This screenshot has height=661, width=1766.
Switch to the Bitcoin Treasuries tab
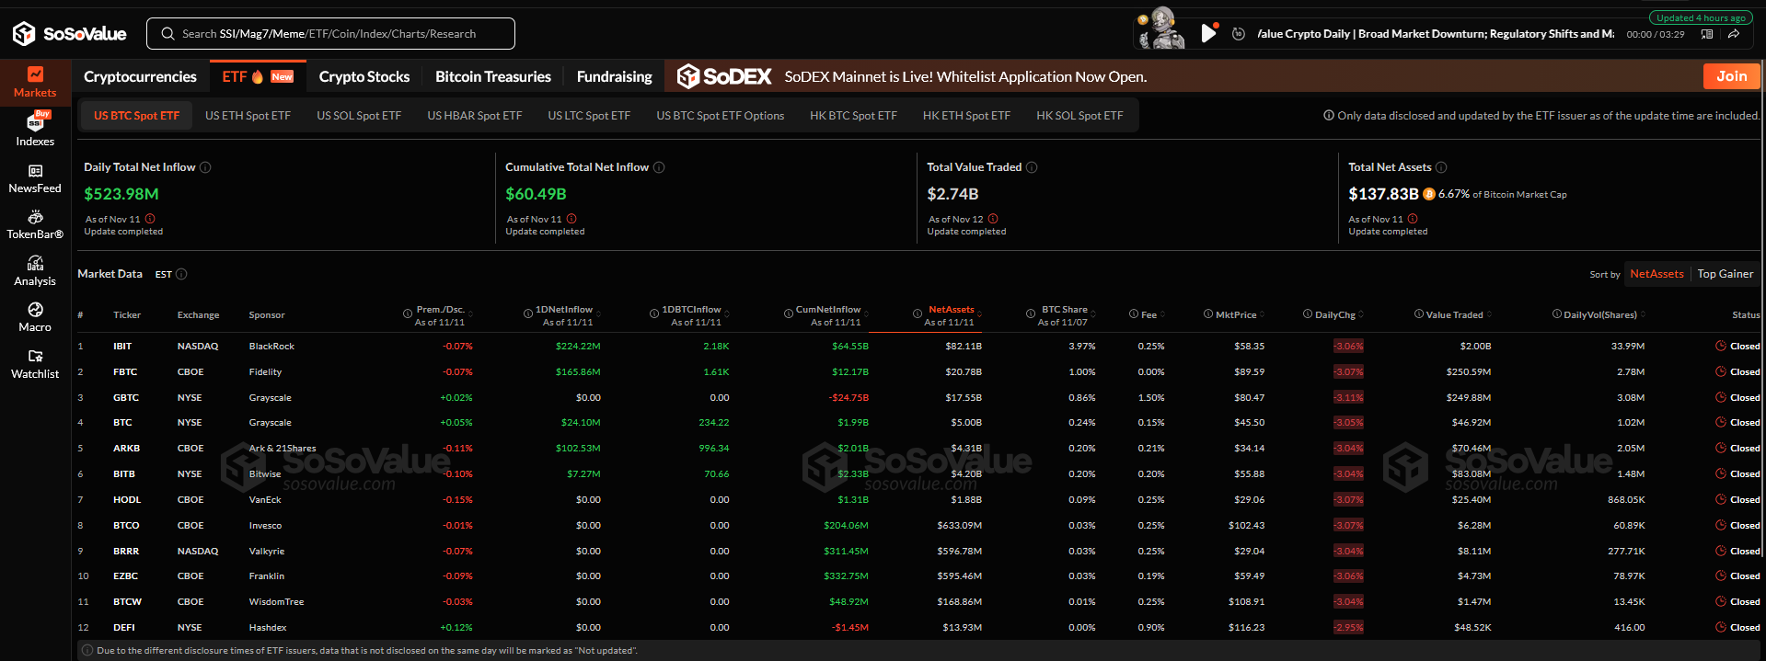click(493, 76)
